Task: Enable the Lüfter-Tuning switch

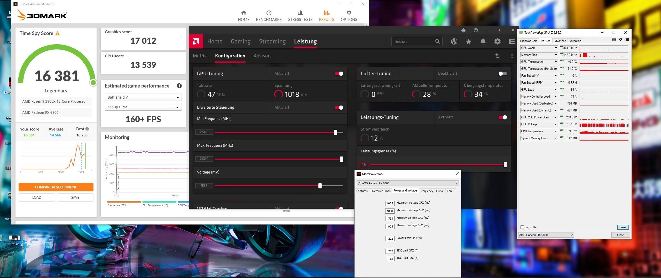Action: tap(502, 74)
